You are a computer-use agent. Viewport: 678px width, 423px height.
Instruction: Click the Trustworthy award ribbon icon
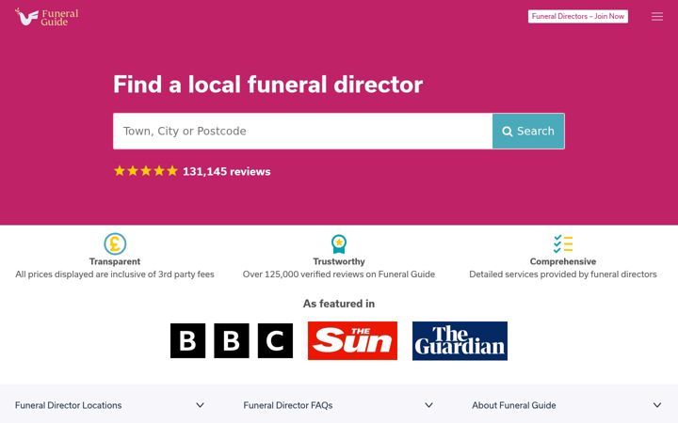coord(339,243)
